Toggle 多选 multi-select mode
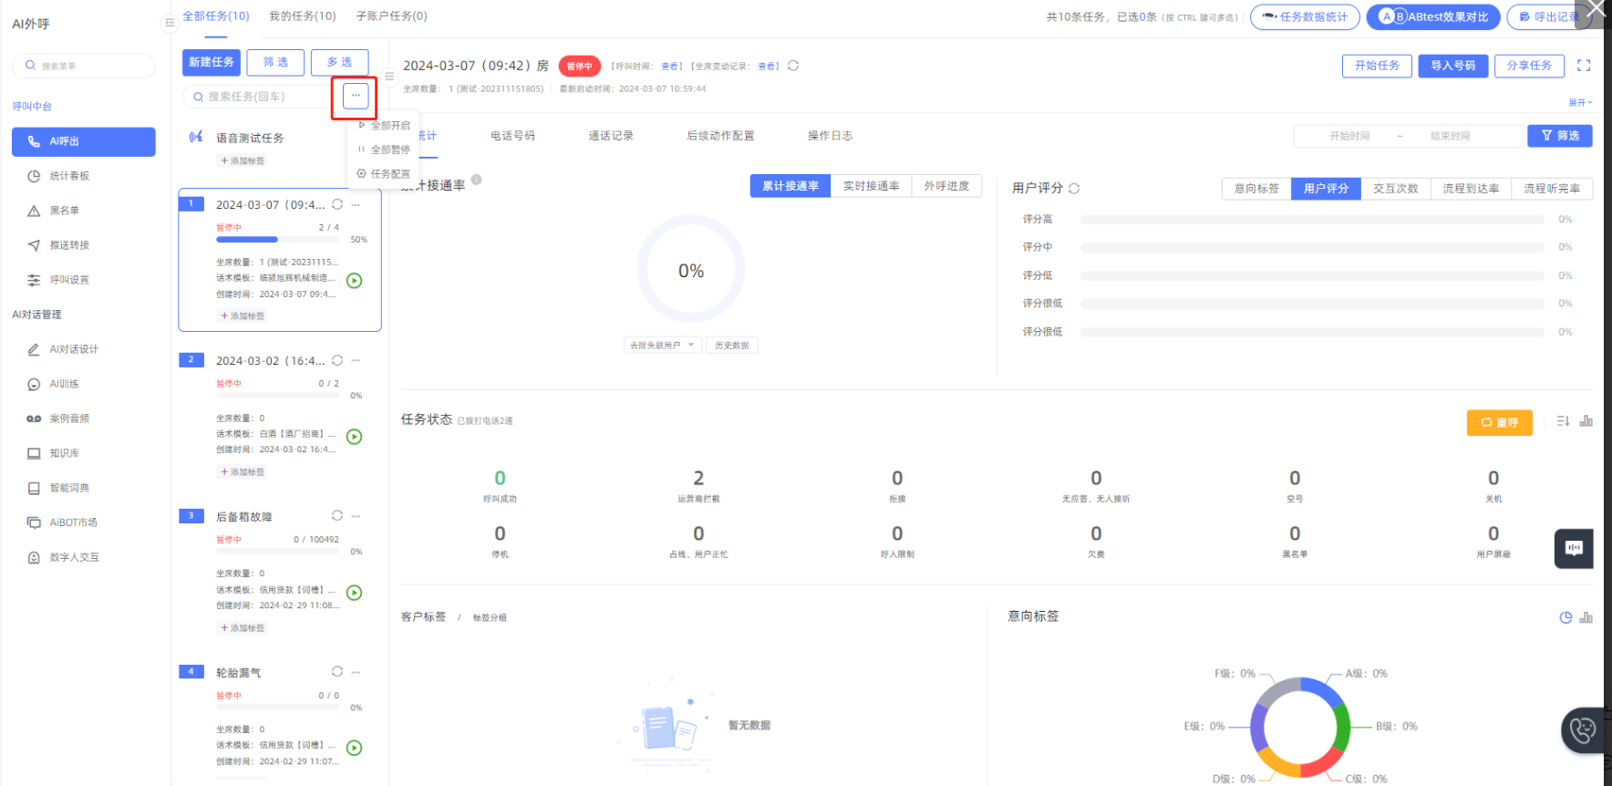Viewport: 1612px width, 786px height. click(339, 62)
